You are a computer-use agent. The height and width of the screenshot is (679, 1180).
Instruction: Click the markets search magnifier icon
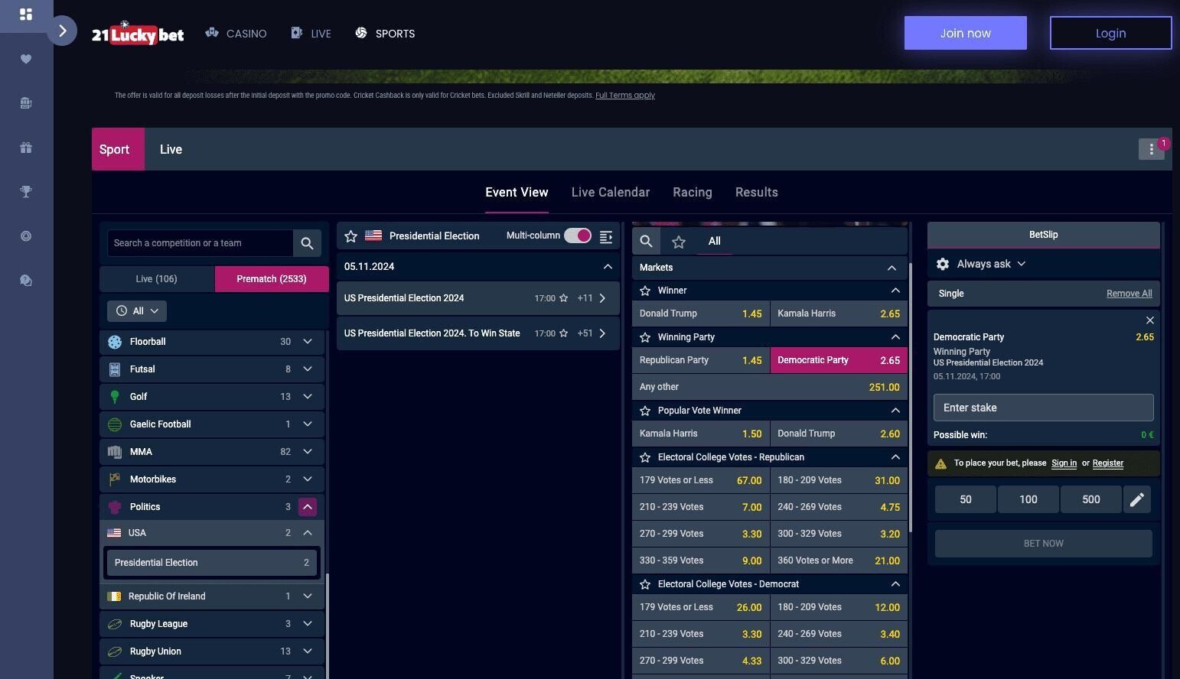[646, 242]
